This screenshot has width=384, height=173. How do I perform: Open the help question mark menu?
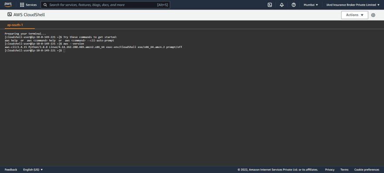pyautogui.click(x=294, y=5)
